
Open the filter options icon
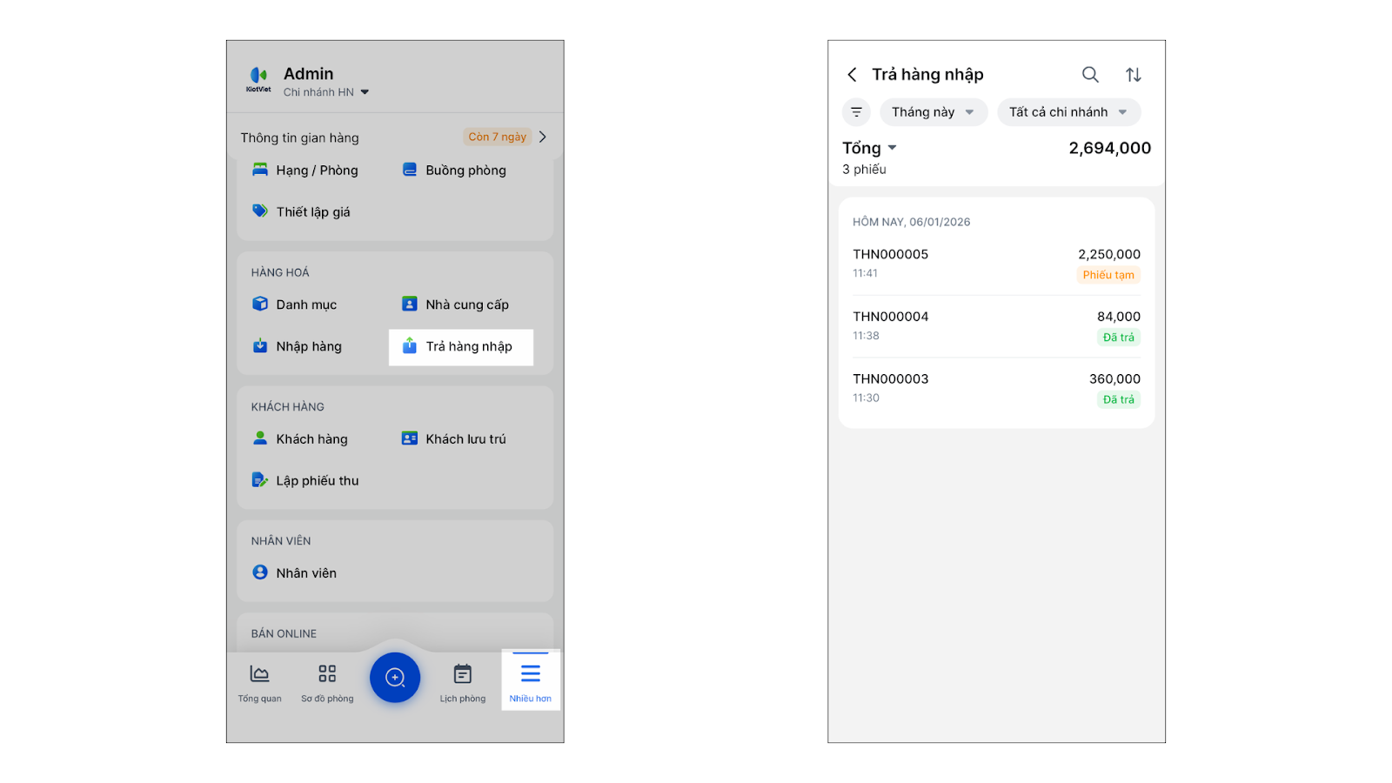point(856,112)
